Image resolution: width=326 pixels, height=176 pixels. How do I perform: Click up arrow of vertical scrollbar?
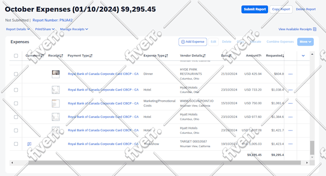click(312, 54)
